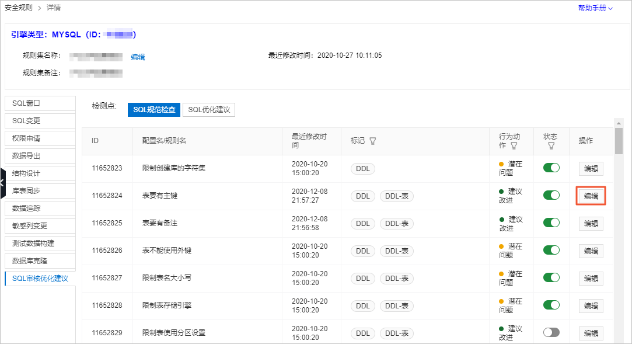Open filter for 标记 column
Screen dimensions: 632x344
373,141
